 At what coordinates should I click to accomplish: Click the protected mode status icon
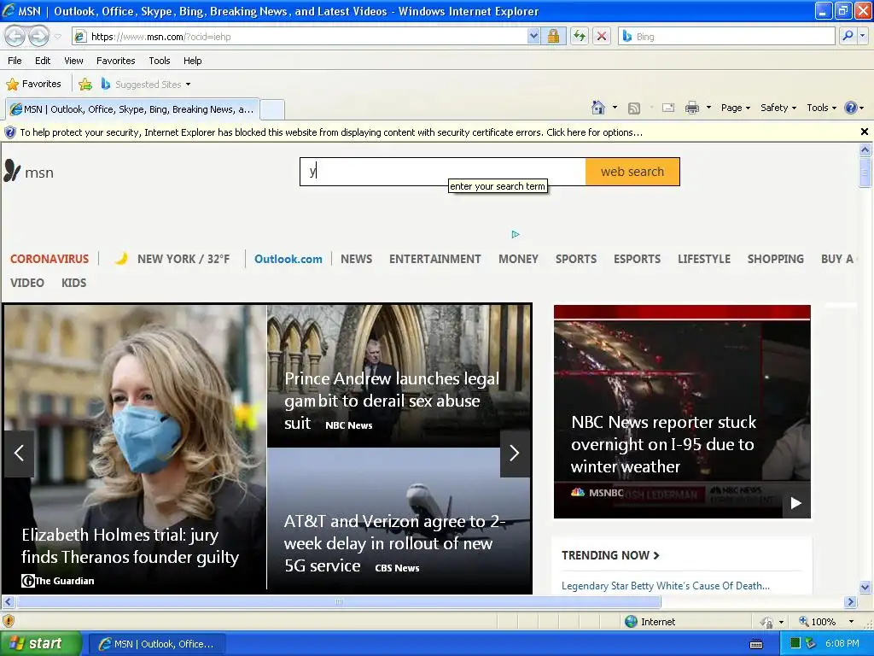767,622
